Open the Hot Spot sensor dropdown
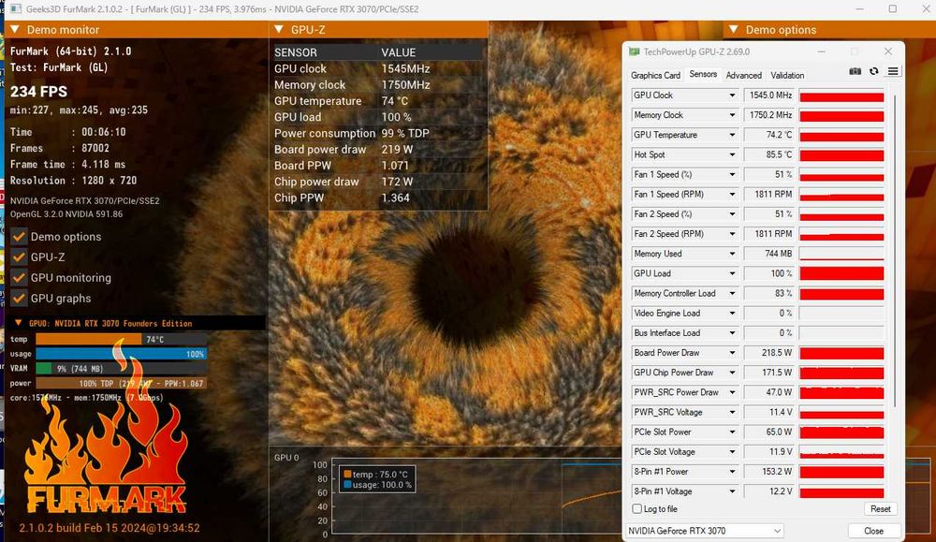This screenshot has width=936, height=542. pos(732,154)
